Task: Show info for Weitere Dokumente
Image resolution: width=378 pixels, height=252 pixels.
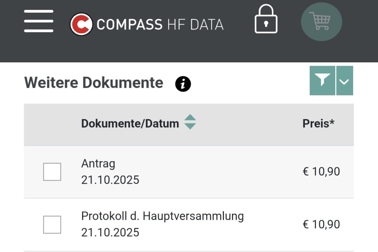Action: (x=183, y=84)
